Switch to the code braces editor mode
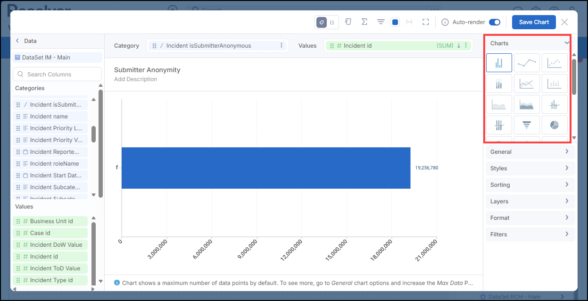The width and height of the screenshot is (588, 301). [332, 22]
